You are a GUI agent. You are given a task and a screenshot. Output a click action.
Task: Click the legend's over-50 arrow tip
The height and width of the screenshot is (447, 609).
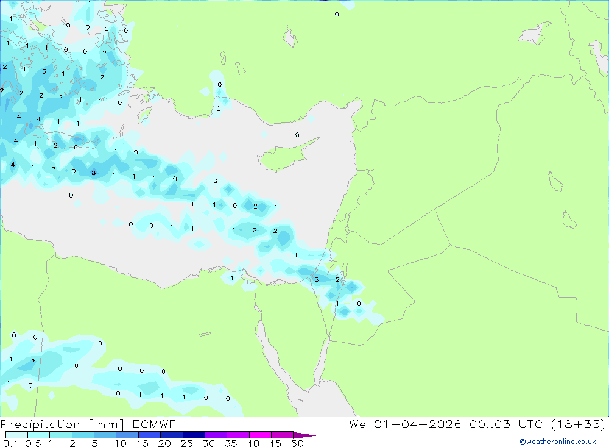coord(305,435)
